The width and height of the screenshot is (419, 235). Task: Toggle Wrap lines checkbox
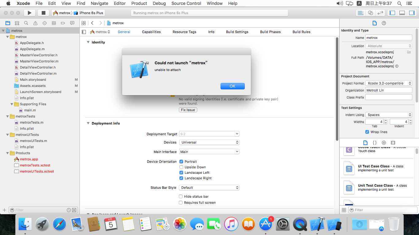(367, 132)
